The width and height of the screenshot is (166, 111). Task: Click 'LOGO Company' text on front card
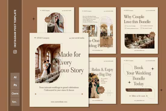point(43,38)
